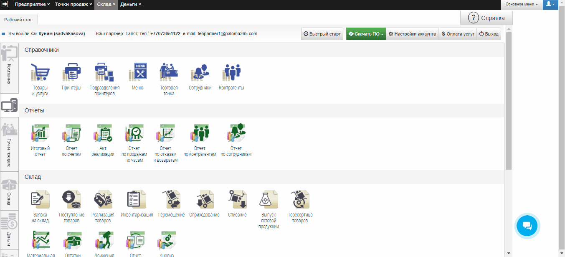Click the vertical page scrollbar
Screen dimensions: 565x257
pyautogui.click(x=508, y=100)
